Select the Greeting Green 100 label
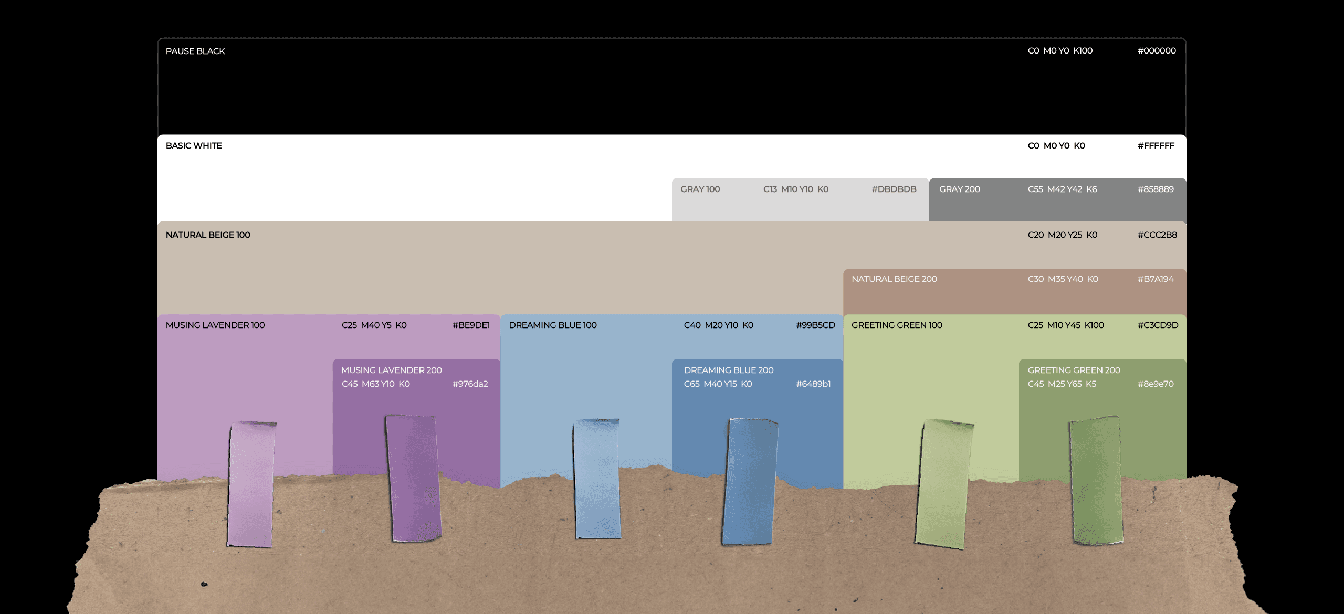Viewport: 1344px width, 614px height. (x=897, y=325)
